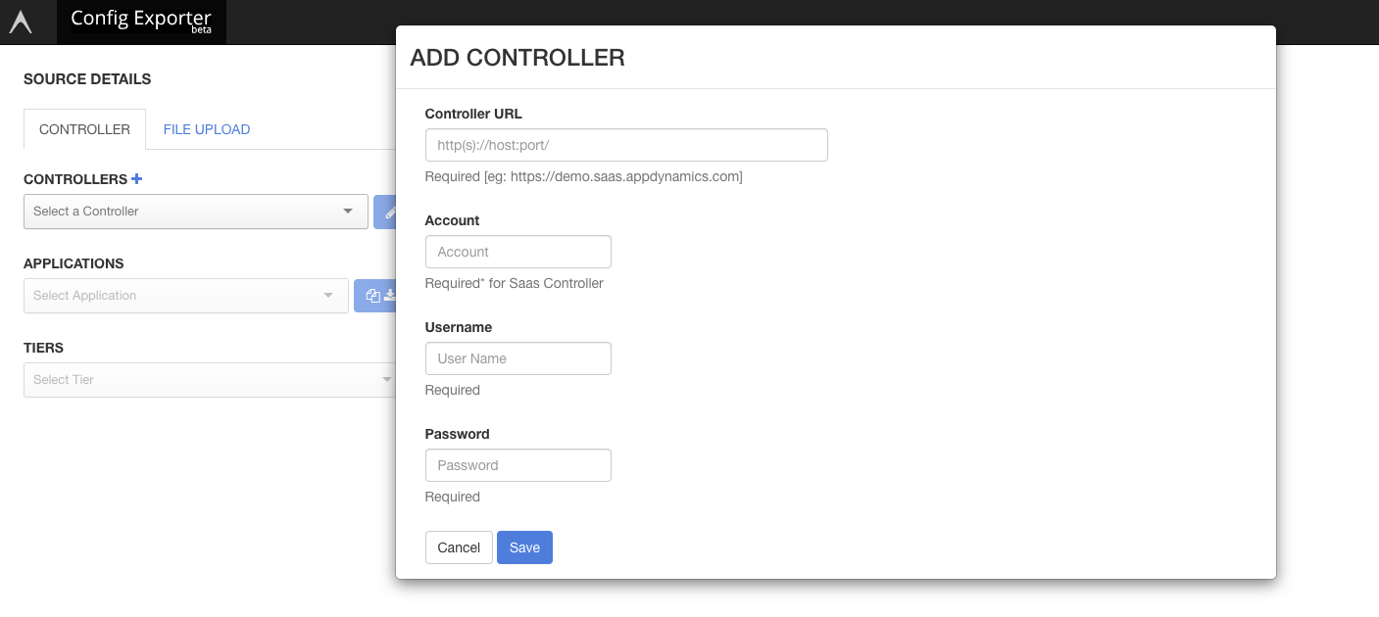The height and width of the screenshot is (617, 1379).
Task: Click the TIERS section label
Action: (43, 348)
